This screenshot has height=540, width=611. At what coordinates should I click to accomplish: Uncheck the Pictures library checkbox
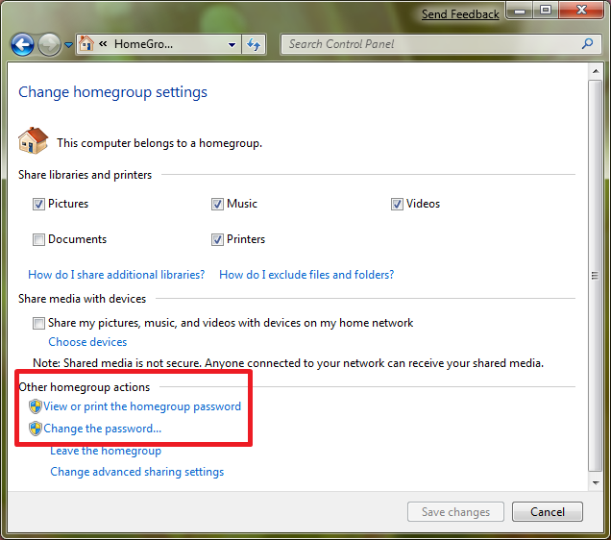(x=38, y=204)
